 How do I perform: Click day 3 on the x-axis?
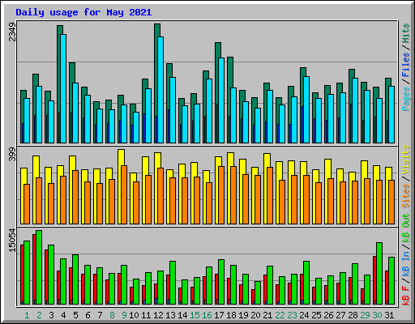(51, 315)
